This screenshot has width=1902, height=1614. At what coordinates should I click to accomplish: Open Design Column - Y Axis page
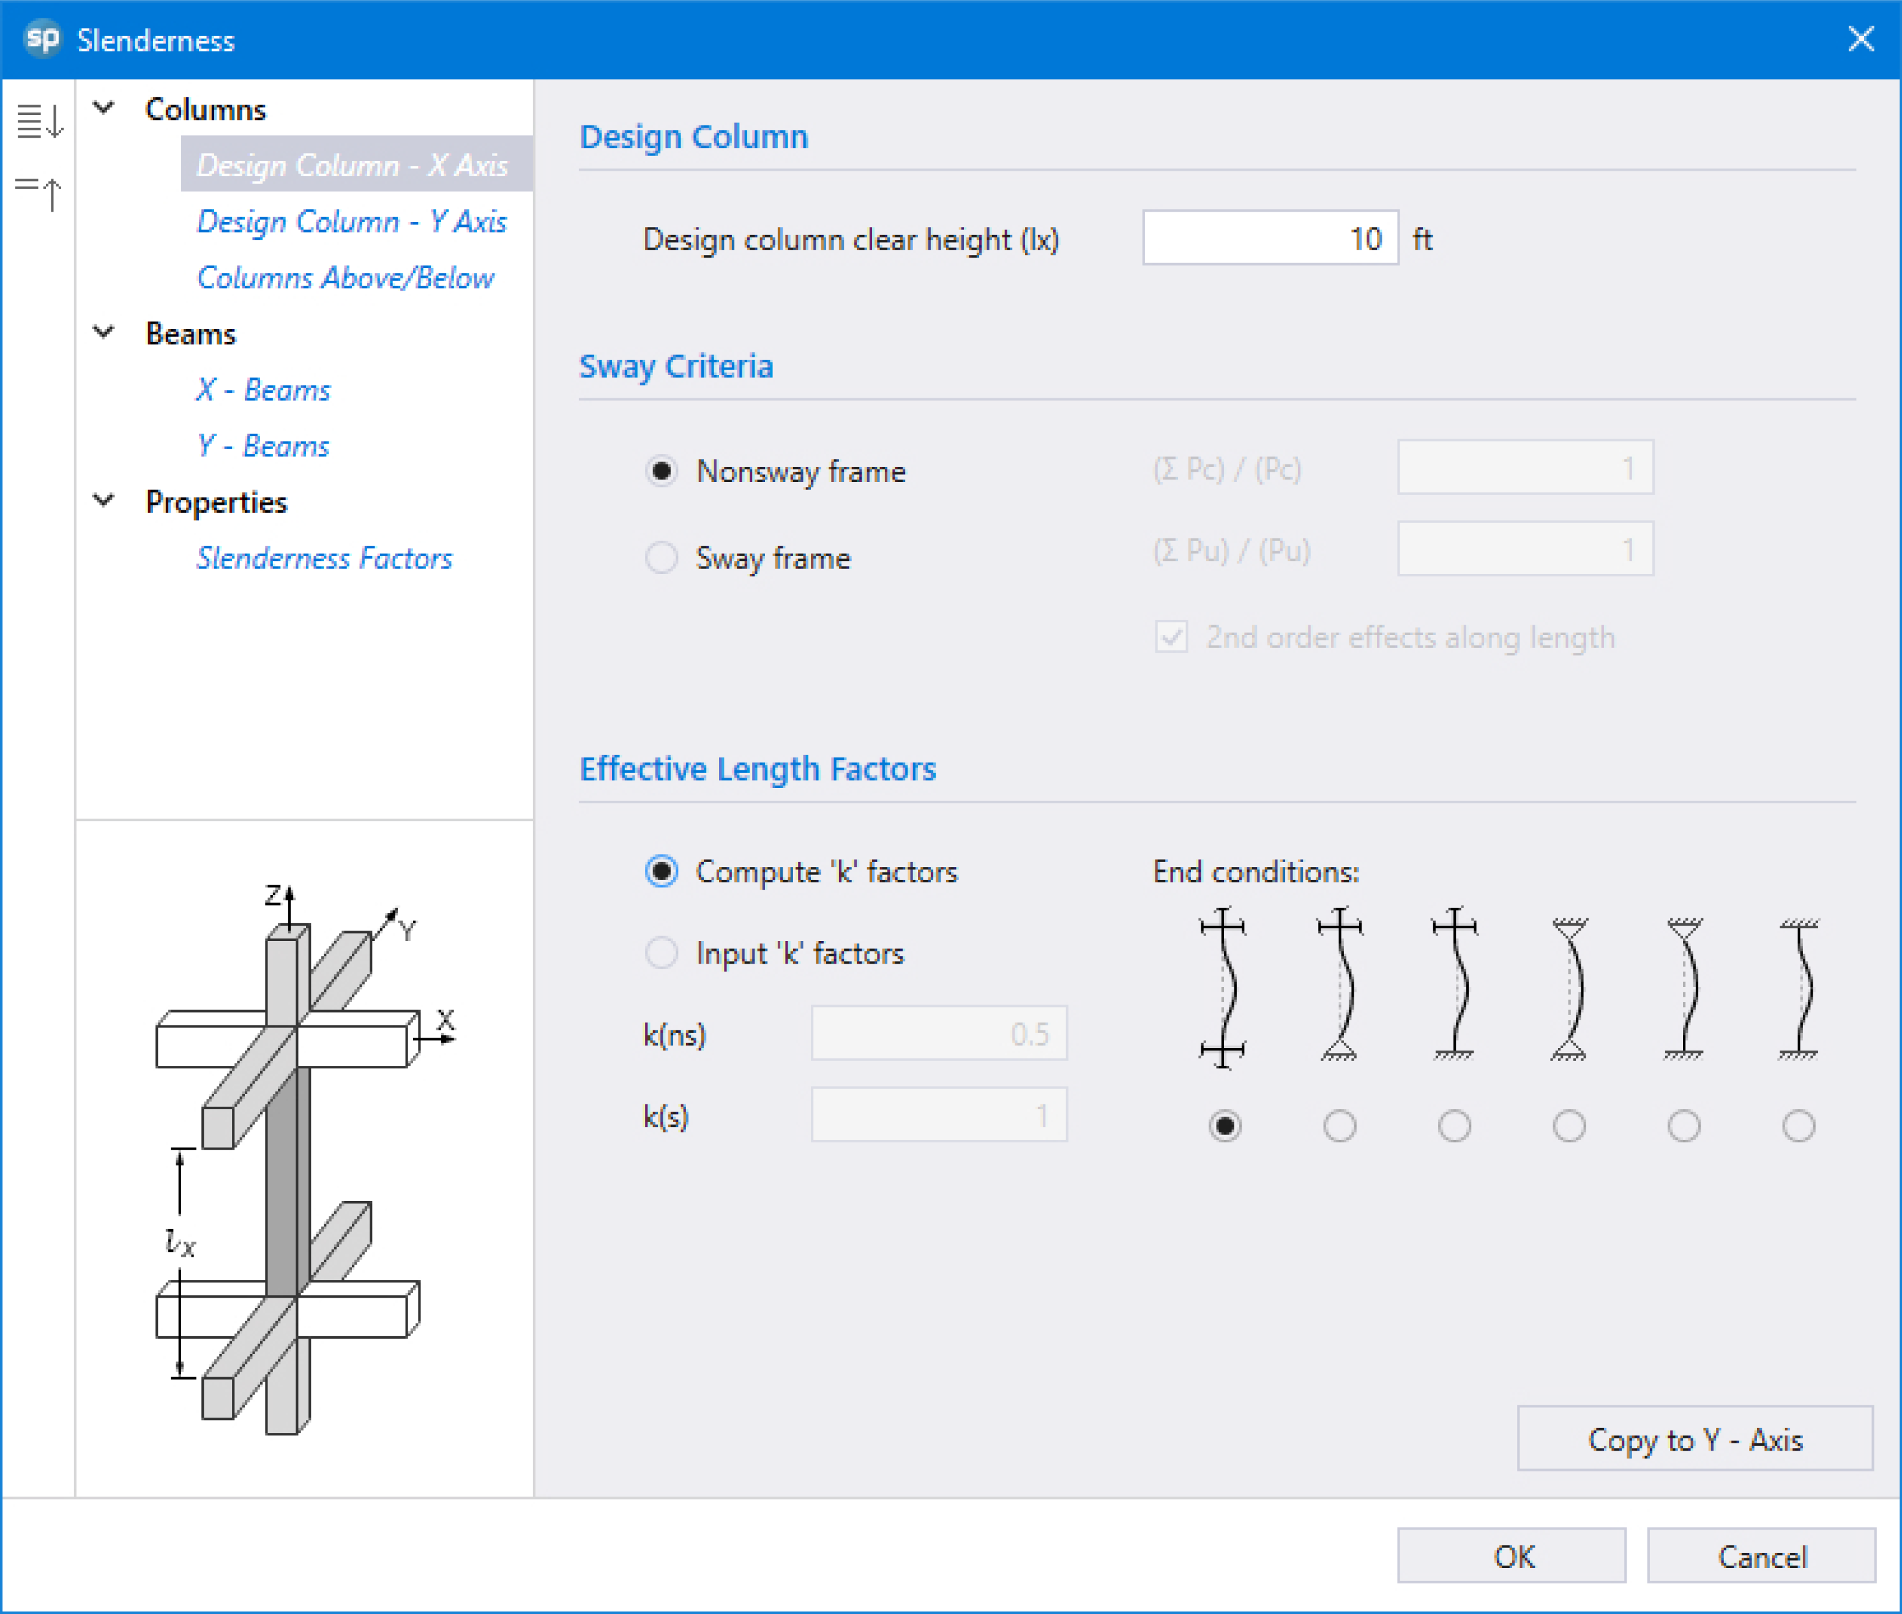(x=351, y=221)
